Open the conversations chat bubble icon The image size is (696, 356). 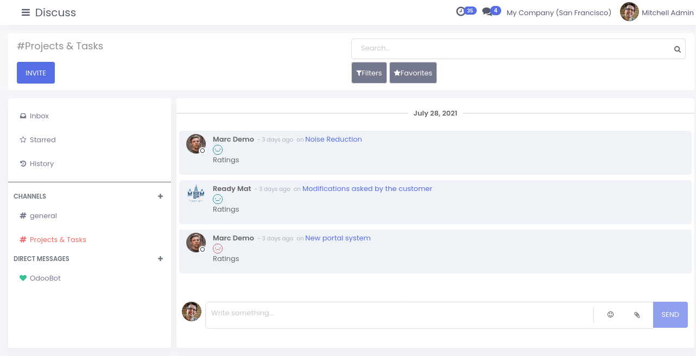point(487,11)
